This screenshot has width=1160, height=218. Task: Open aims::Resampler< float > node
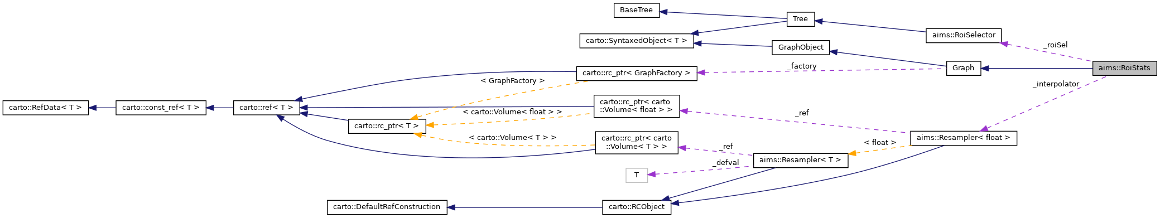(x=963, y=138)
